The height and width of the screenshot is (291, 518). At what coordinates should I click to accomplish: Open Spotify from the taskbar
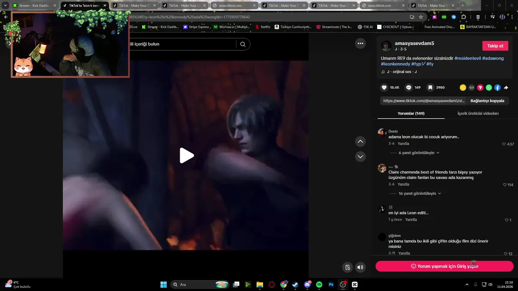click(319, 285)
